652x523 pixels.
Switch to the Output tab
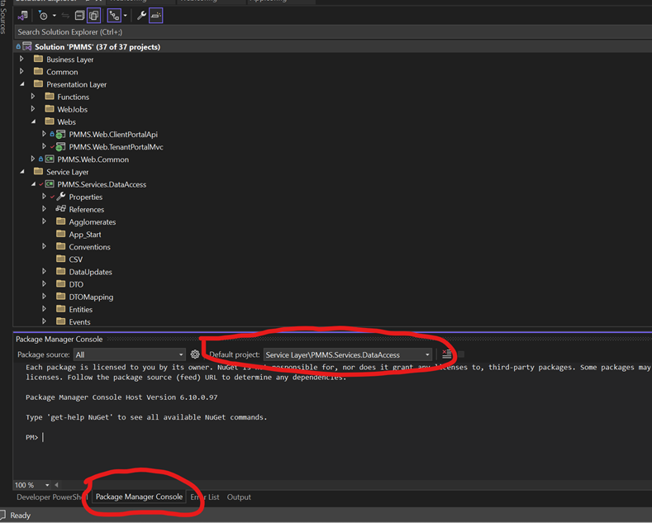[x=239, y=497]
